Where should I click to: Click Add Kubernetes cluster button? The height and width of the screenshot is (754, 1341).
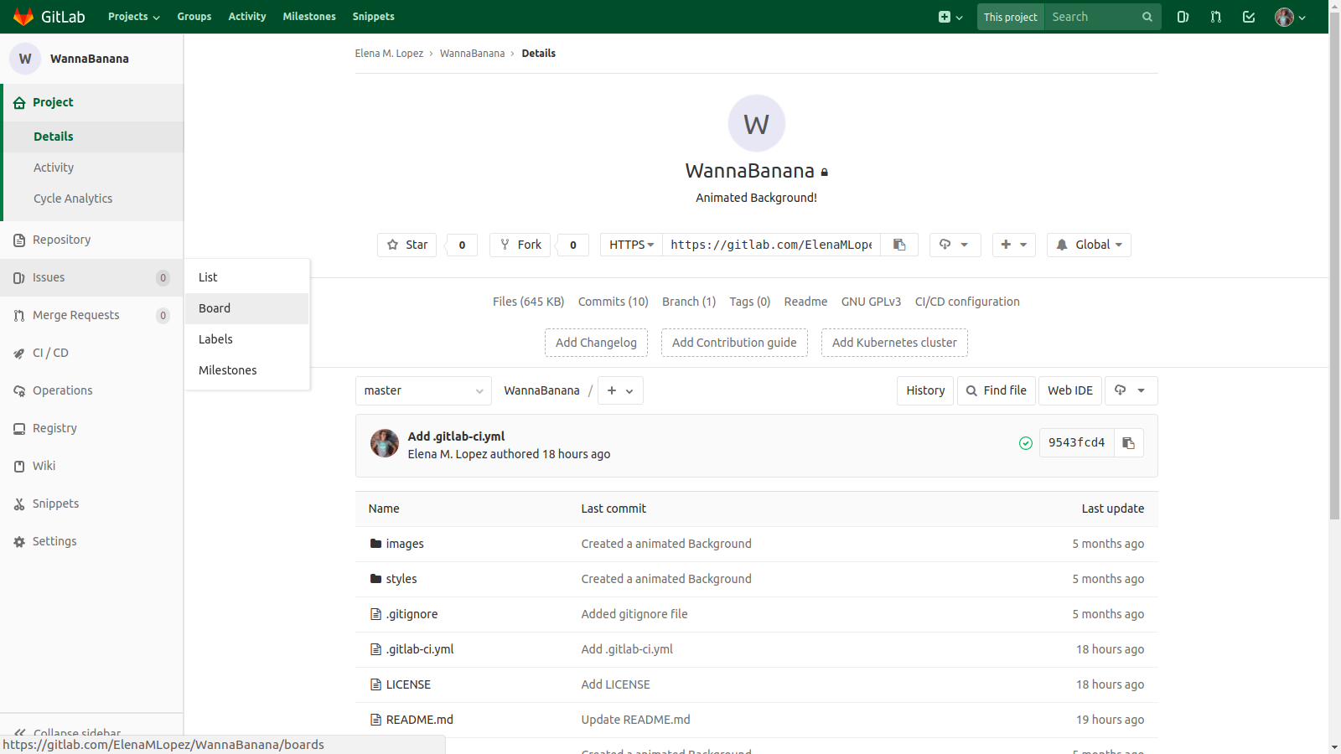[894, 343]
